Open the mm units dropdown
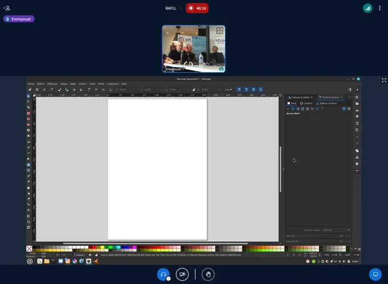This screenshot has width=388, height=284. pos(228,90)
